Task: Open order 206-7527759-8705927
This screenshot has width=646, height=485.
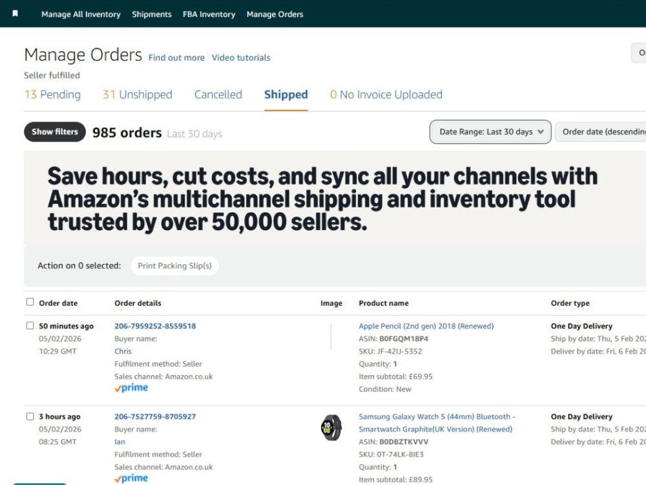Action: 155,416
